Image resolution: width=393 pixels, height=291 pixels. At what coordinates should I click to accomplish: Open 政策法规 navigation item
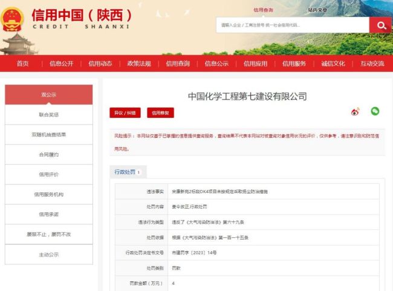coord(139,64)
